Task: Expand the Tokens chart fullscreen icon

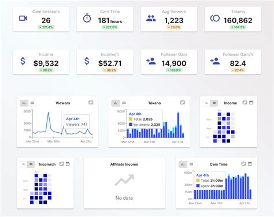Action: coord(183,103)
